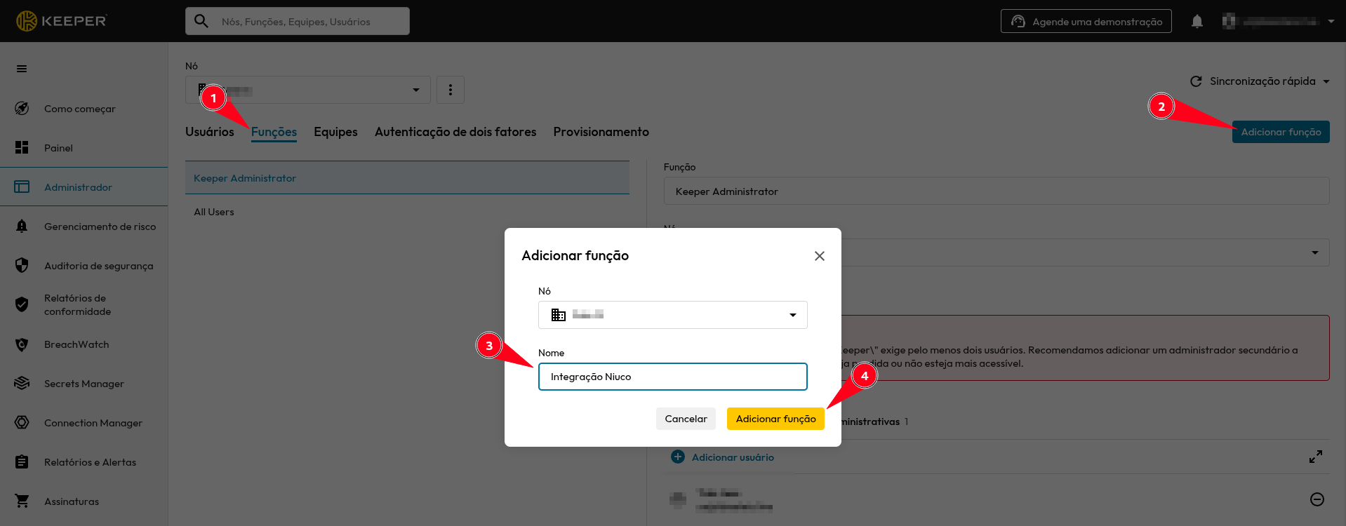Open the main page Nó dropdown
The image size is (1346, 526).
pyautogui.click(x=308, y=90)
